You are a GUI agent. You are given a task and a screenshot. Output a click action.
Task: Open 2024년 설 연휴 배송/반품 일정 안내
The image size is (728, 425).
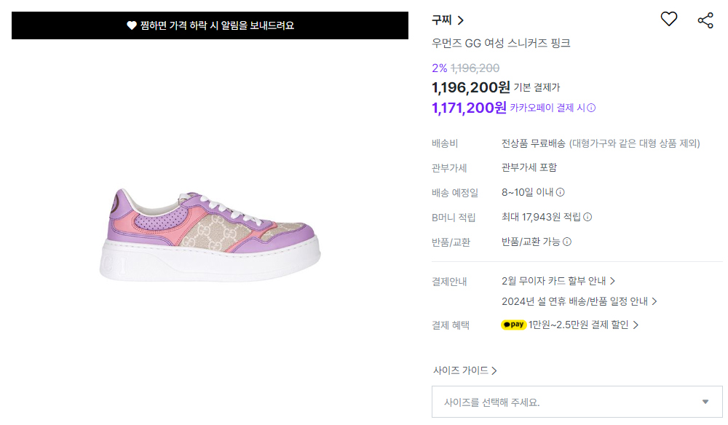pos(579,301)
